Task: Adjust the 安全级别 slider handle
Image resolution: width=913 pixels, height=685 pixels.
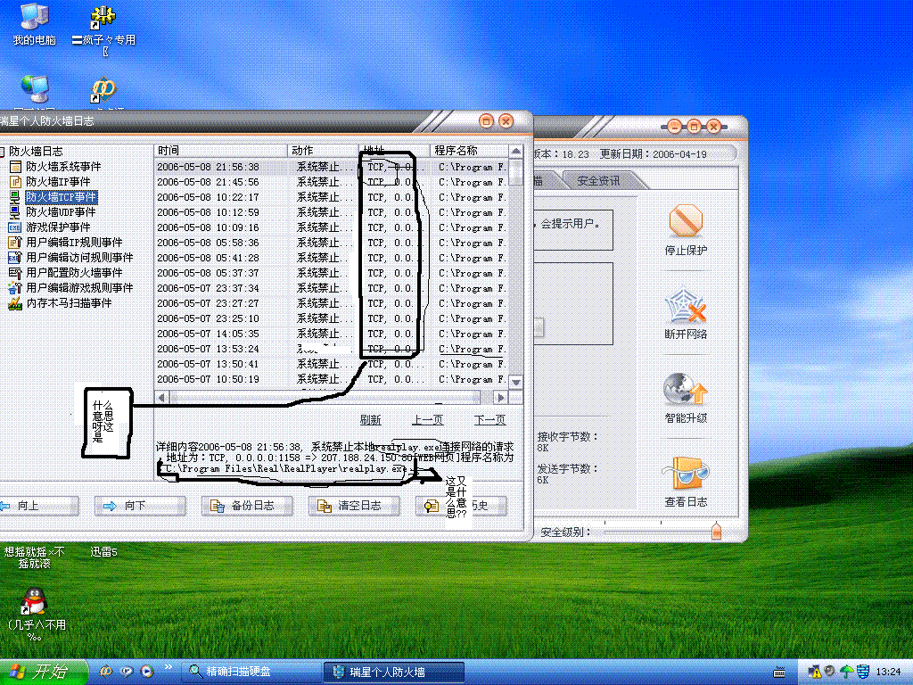Action: 716,532
